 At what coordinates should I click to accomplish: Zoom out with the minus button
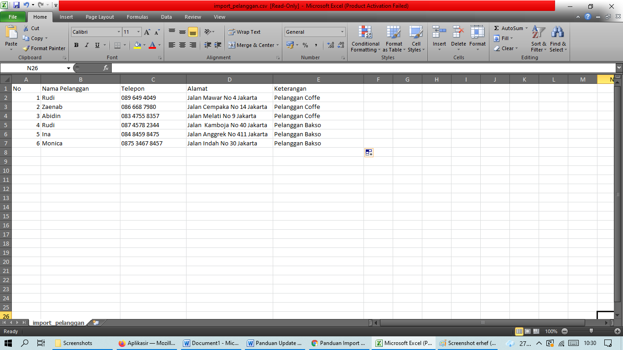tap(565, 331)
